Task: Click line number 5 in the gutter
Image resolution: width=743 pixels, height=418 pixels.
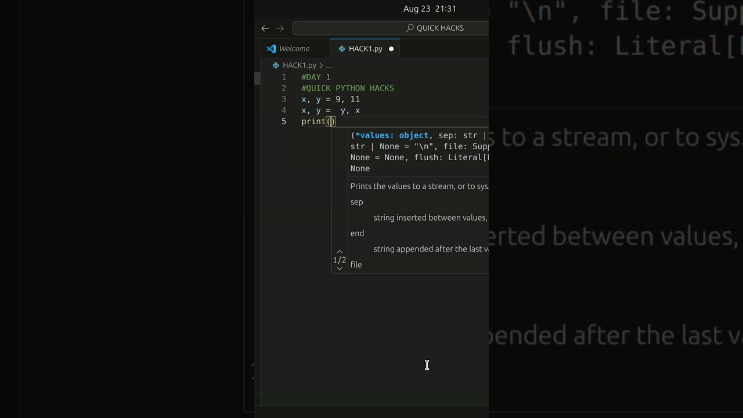Action: (284, 121)
